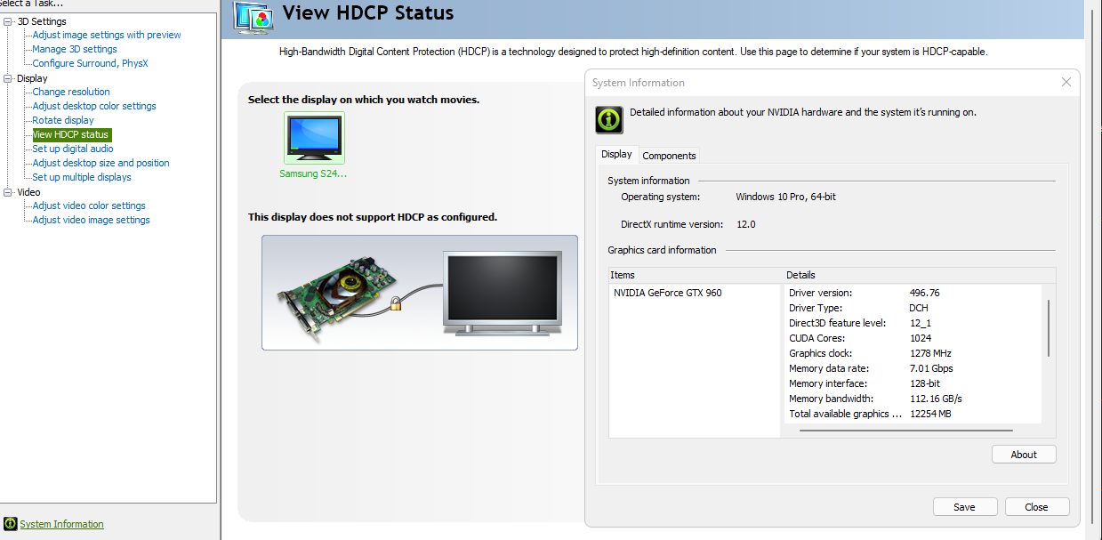This screenshot has height=540, width=1102.
Task: Click the Close button in System Information
Action: coord(1036,507)
